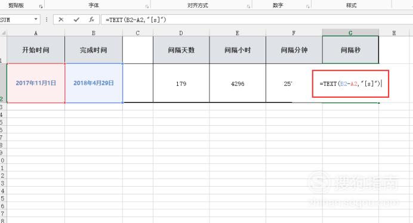The width and height of the screenshot is (413, 223).
Task: Select column F header
Action: click(x=294, y=33)
